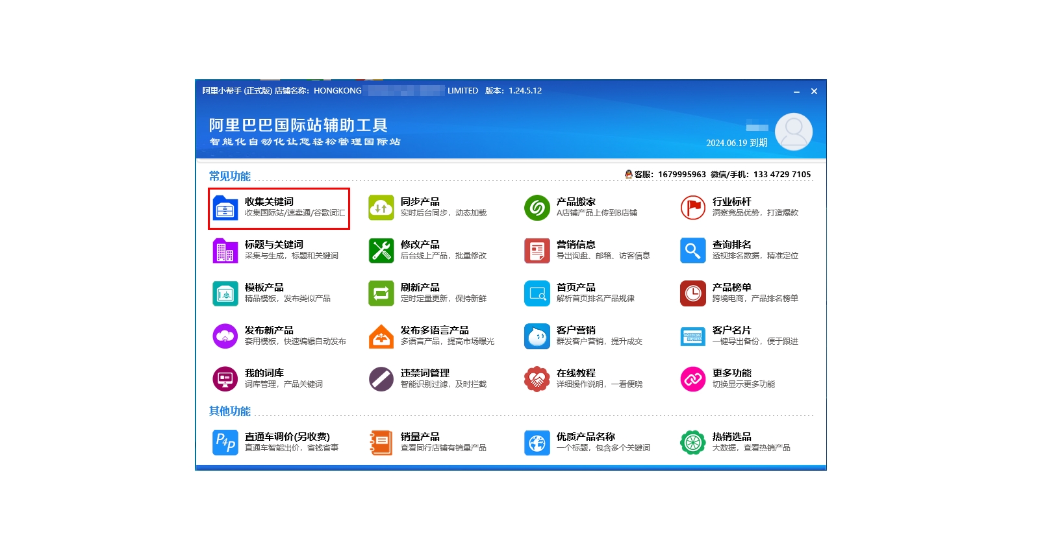Open the 模板产品 teal template icon
This screenshot has height=557, width=1038.
click(x=225, y=293)
